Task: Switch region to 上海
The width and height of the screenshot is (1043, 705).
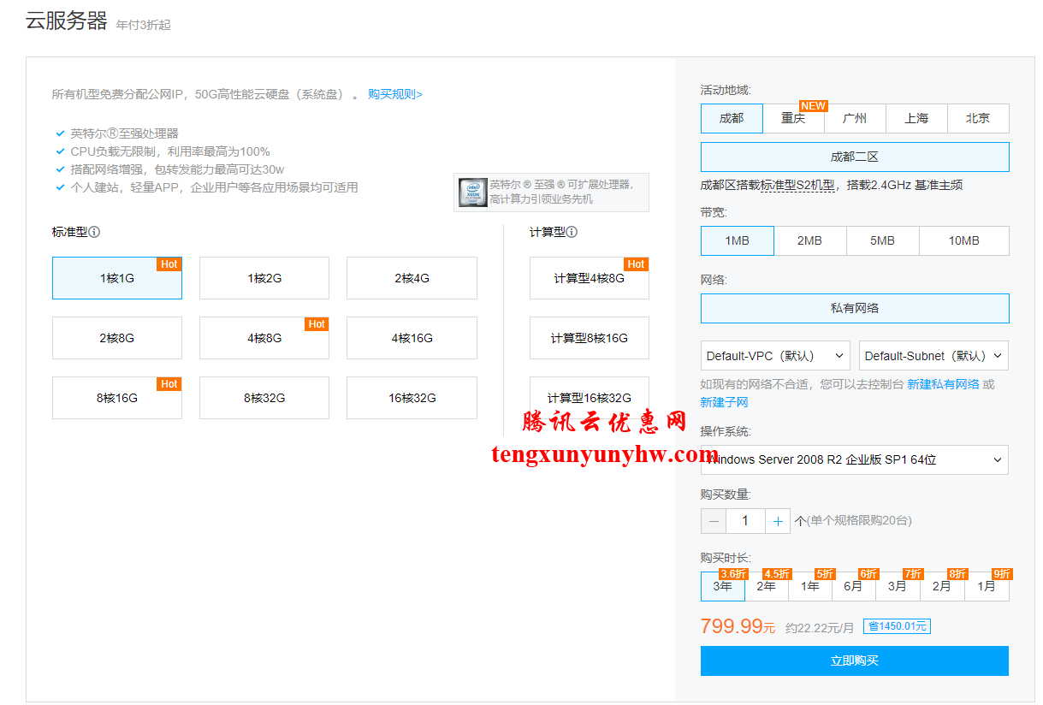Action: tap(916, 118)
